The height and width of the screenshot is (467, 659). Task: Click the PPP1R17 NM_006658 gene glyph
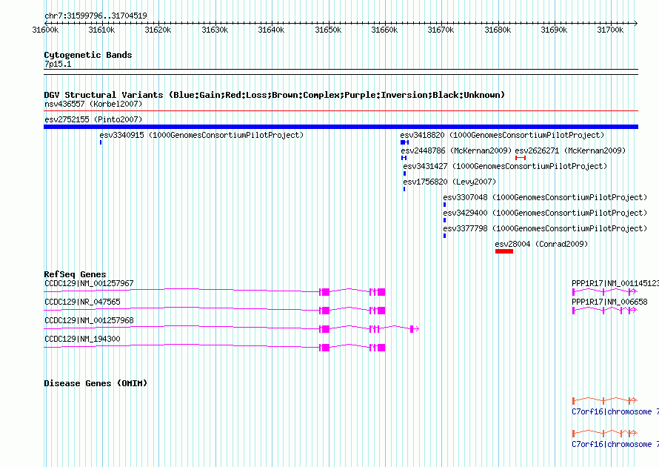click(x=605, y=311)
